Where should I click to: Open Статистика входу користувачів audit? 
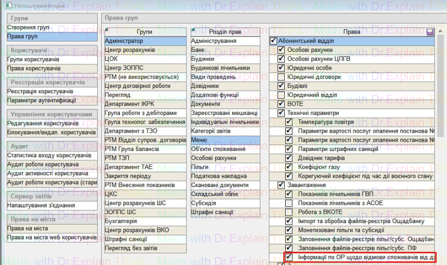(49, 155)
